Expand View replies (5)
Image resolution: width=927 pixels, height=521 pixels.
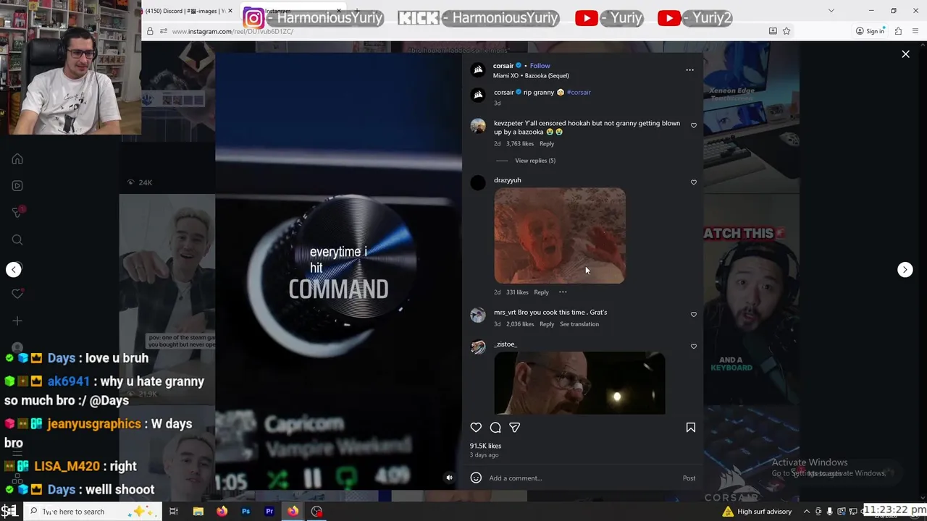pos(535,161)
